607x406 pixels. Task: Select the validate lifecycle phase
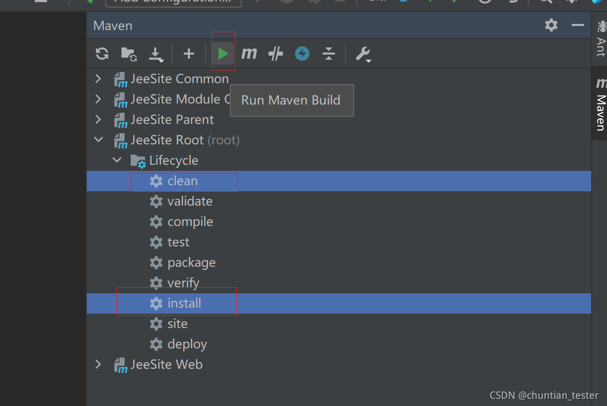(x=339, y=201)
